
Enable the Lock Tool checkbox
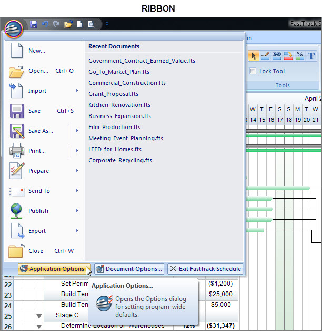point(253,71)
